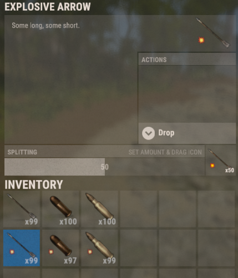This screenshot has width=238, height=278.
Task: Click the Drop action button
Action: pyautogui.click(x=187, y=133)
